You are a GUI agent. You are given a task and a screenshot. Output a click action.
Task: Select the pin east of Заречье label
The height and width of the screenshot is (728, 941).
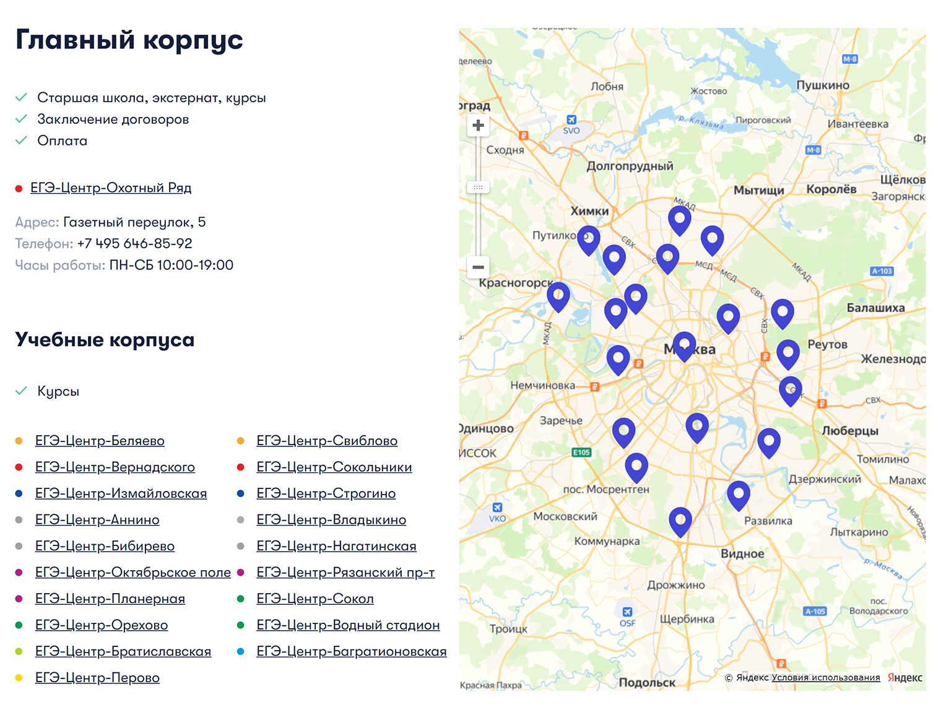coord(624,433)
